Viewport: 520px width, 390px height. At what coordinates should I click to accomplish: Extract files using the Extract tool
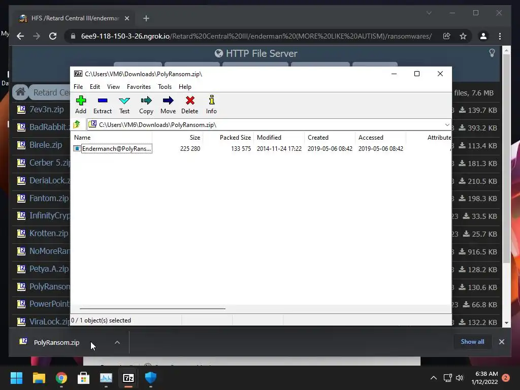pos(103,105)
